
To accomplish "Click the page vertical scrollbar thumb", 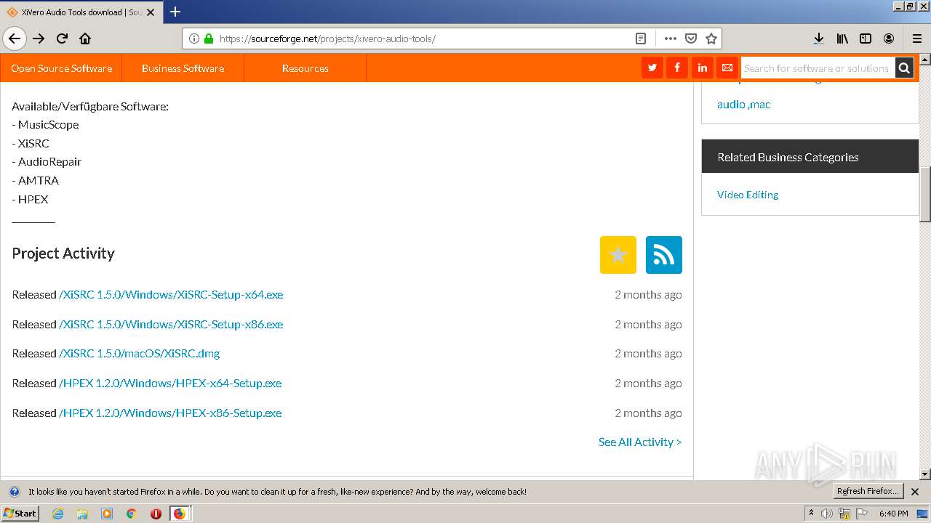I will (x=925, y=194).
